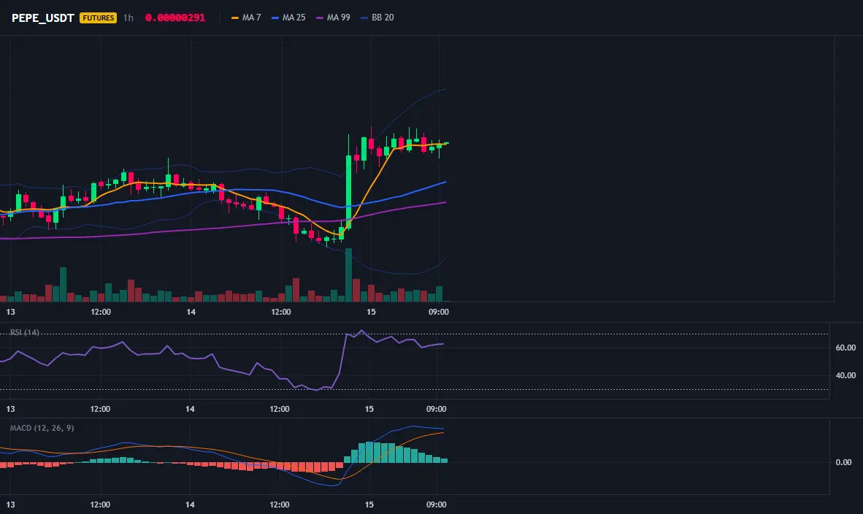Click the price 0.00000291

(175, 18)
